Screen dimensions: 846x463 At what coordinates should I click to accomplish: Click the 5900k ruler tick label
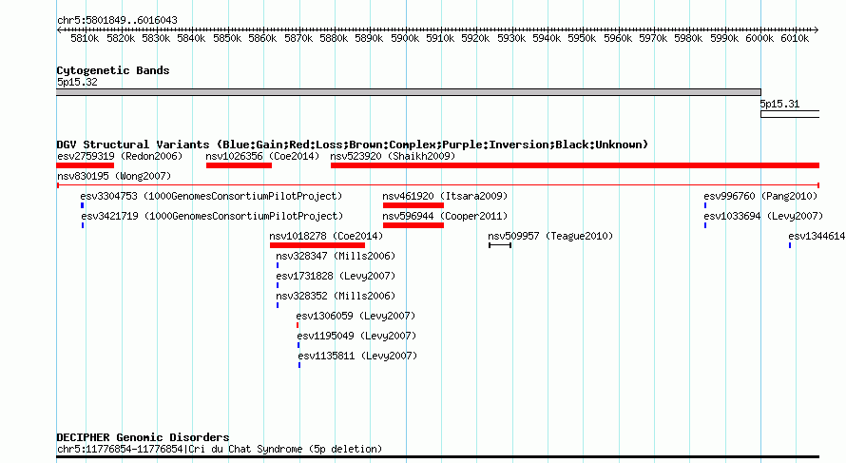pyautogui.click(x=405, y=39)
